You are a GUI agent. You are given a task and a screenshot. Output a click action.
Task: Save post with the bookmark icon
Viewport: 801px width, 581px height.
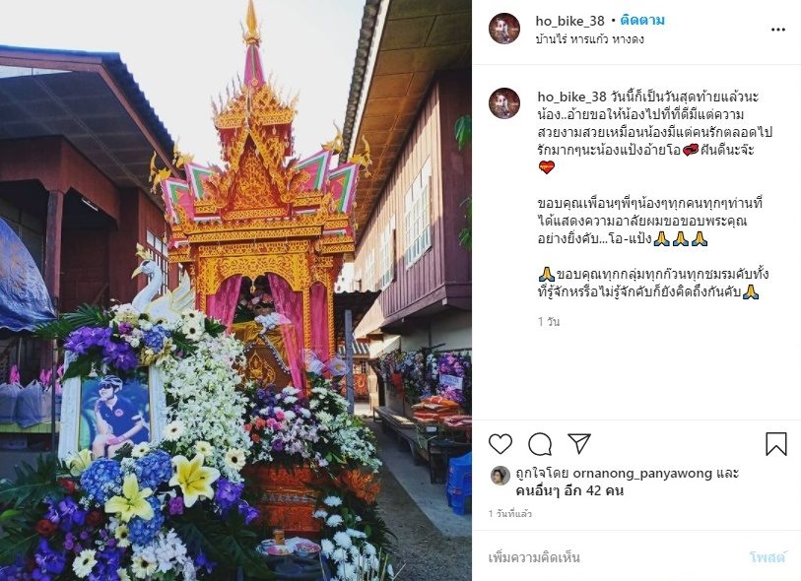(x=775, y=444)
